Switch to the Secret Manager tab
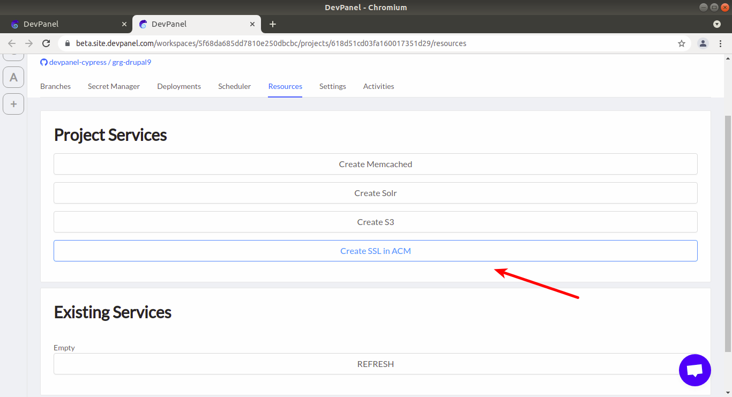732x397 pixels. (114, 86)
